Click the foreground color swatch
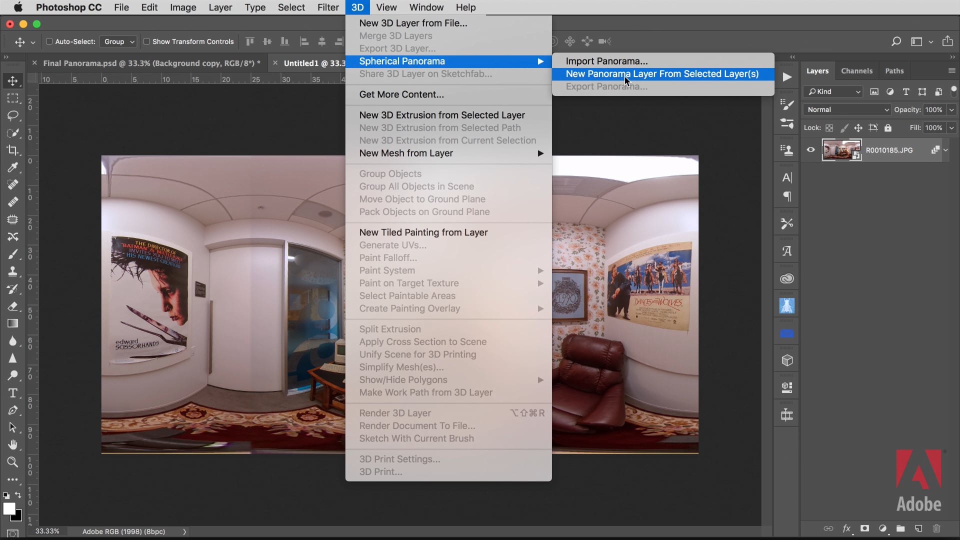 click(8, 508)
